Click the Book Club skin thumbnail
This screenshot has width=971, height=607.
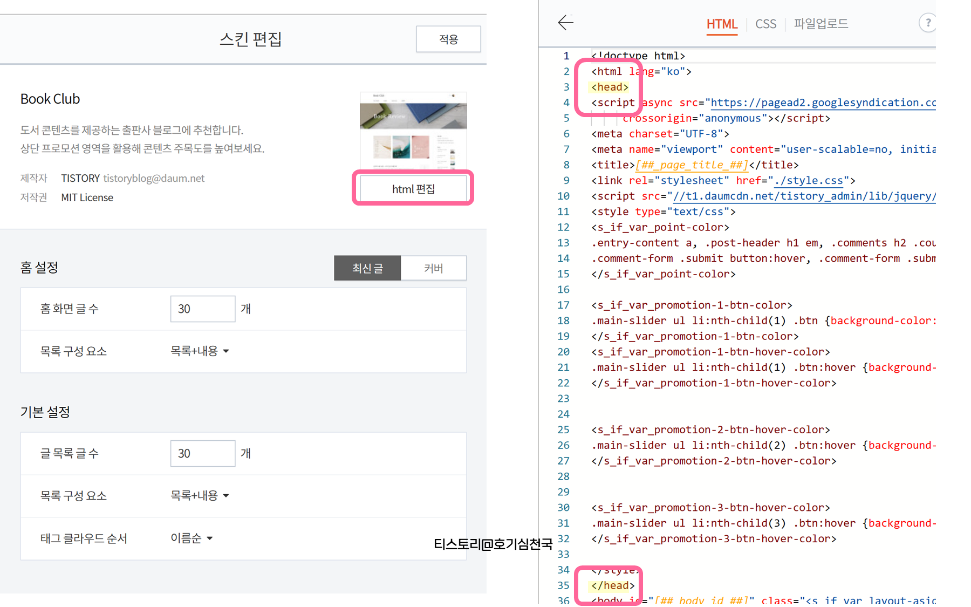click(x=413, y=130)
